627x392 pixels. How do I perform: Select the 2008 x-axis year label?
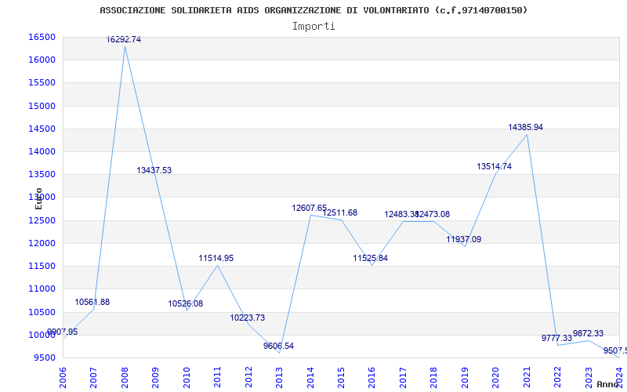point(125,378)
